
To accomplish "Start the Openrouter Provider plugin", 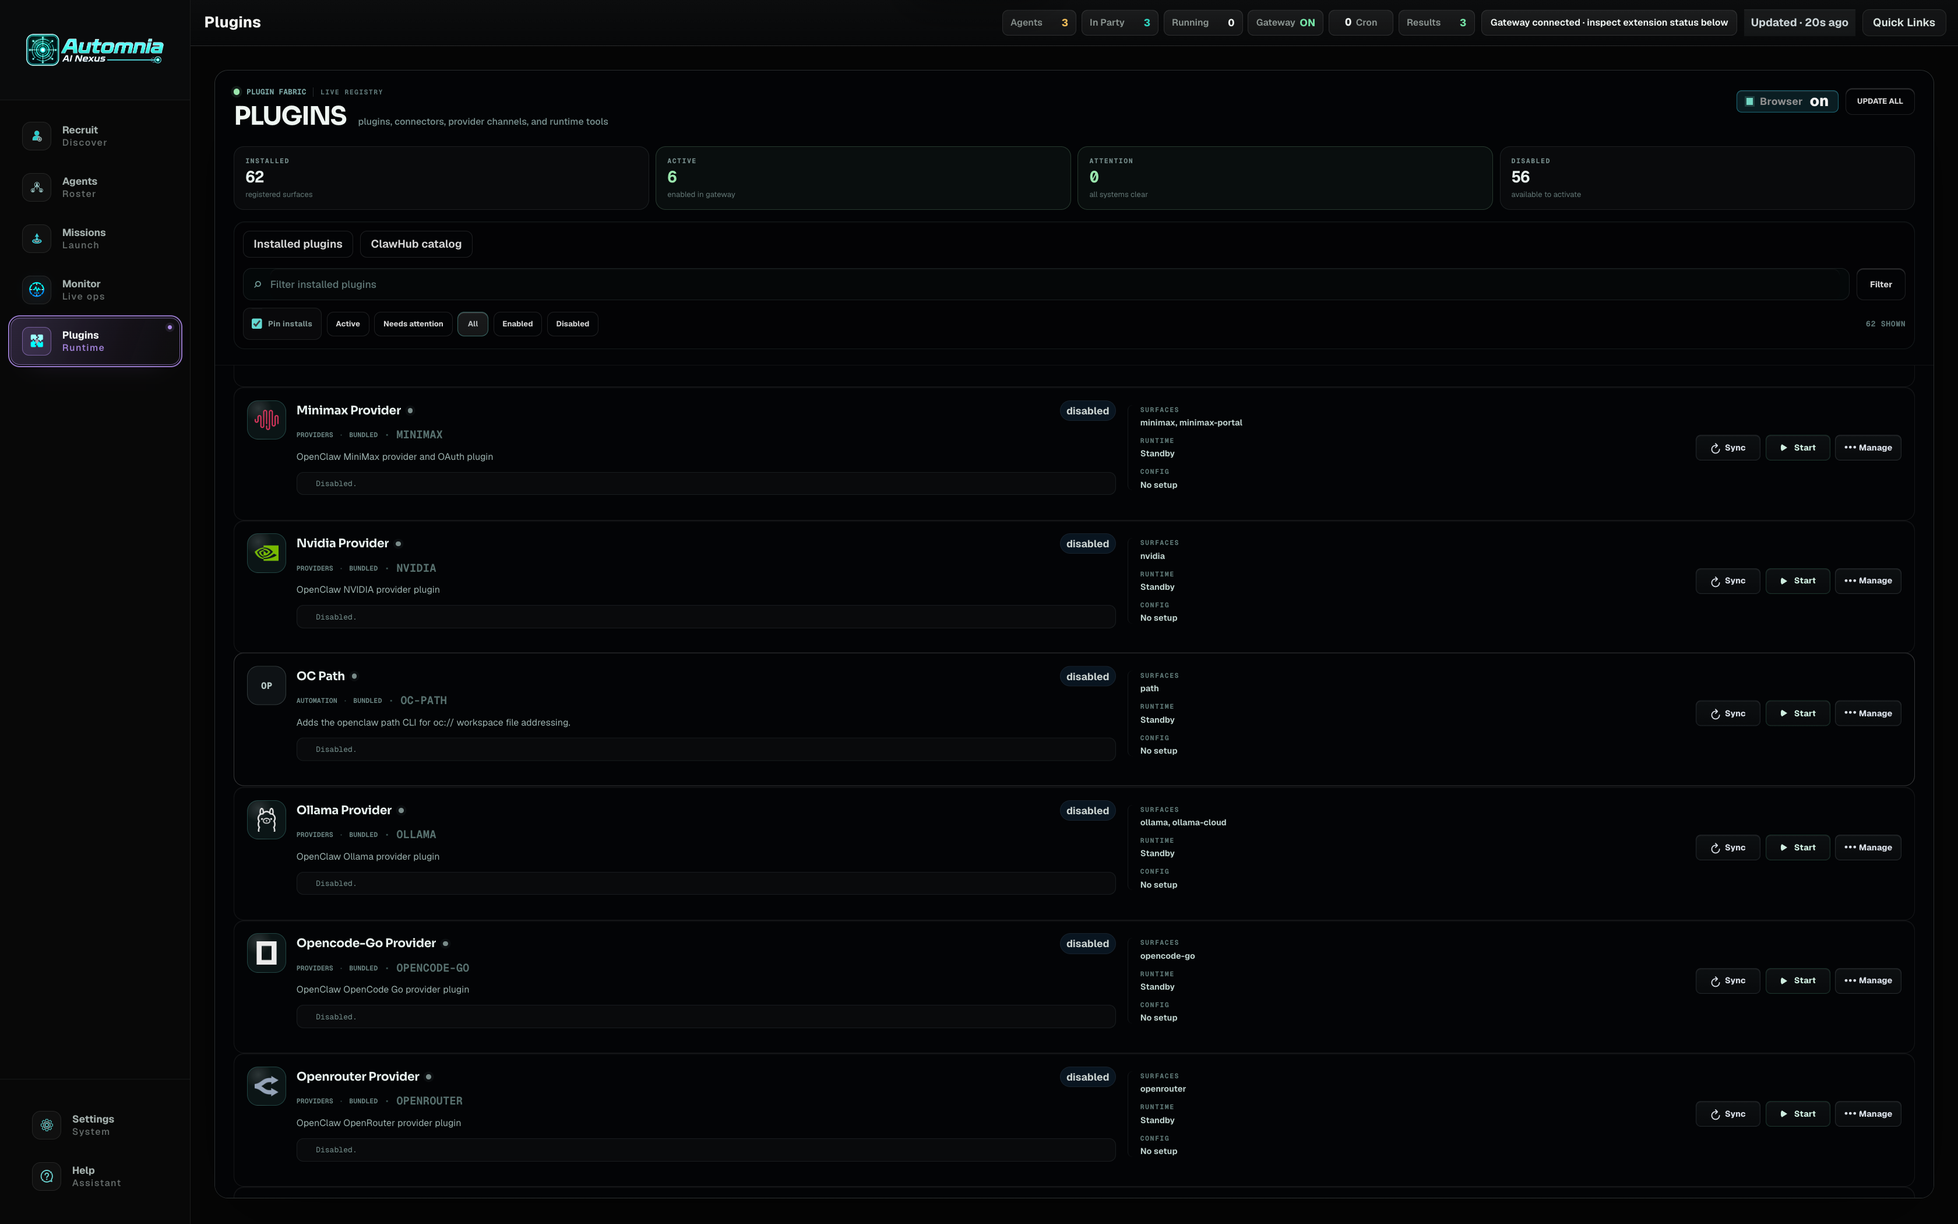I will click(x=1797, y=1114).
